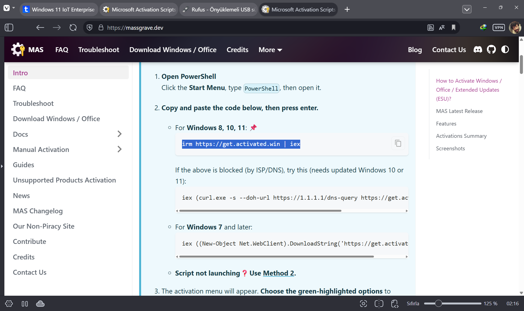Reset zoom with the Sıfırla button
The width and height of the screenshot is (524, 311).
tap(413, 303)
